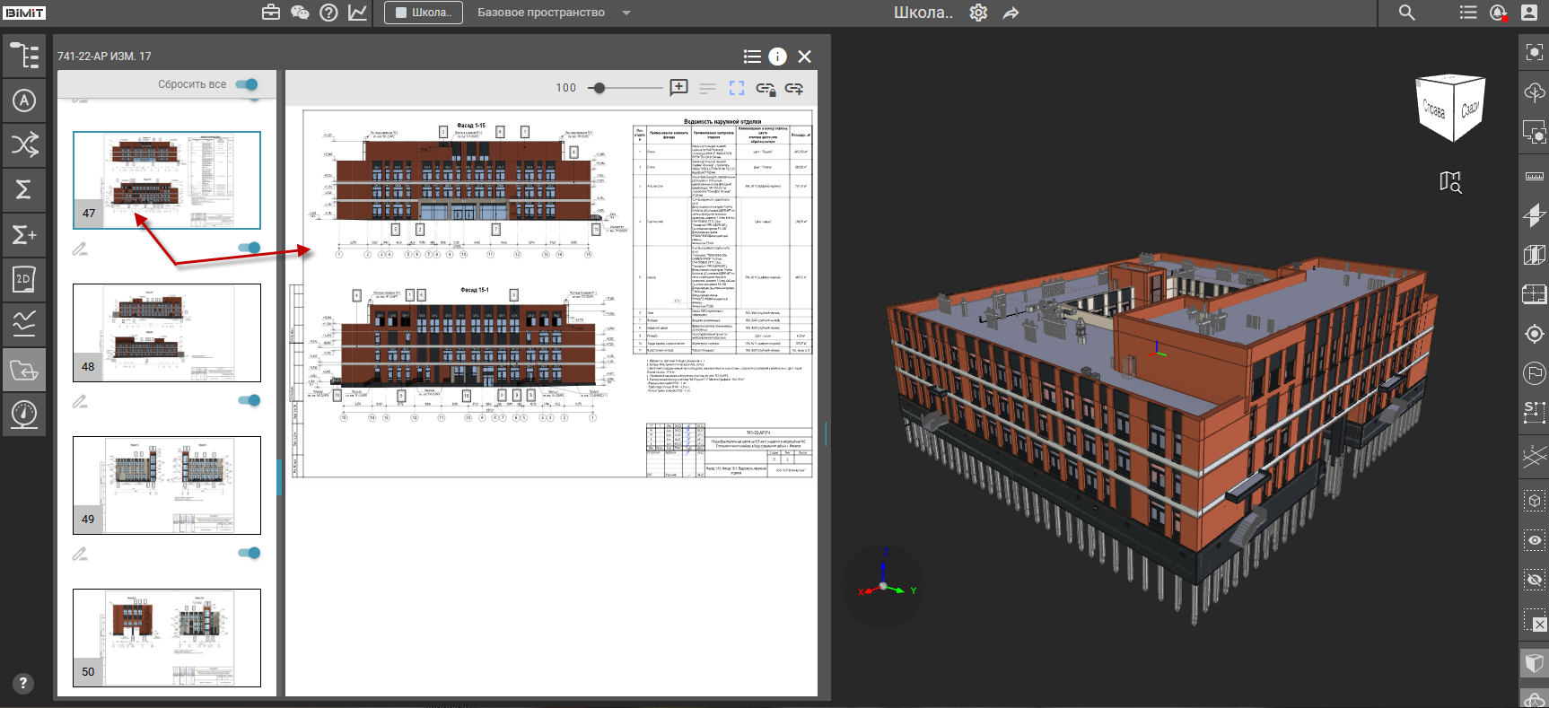
Task: Expand the 'Базовое пространство' dropdown arrow
Action: coord(626,13)
